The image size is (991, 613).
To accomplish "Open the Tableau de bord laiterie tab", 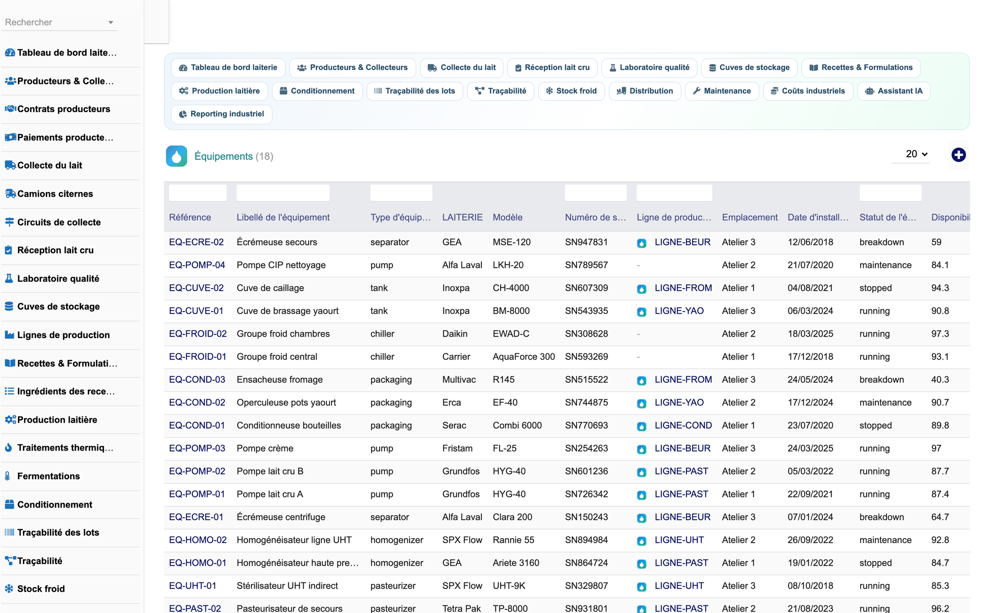I will pyautogui.click(x=228, y=68).
